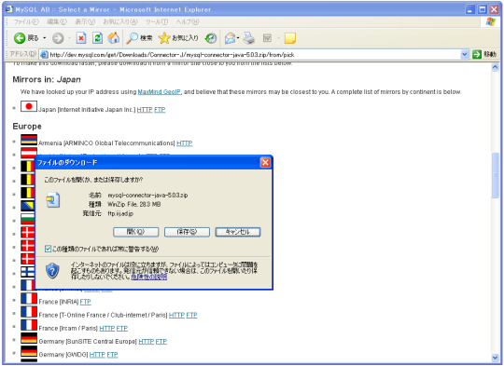Click France T-Online FTP link

click(192, 316)
